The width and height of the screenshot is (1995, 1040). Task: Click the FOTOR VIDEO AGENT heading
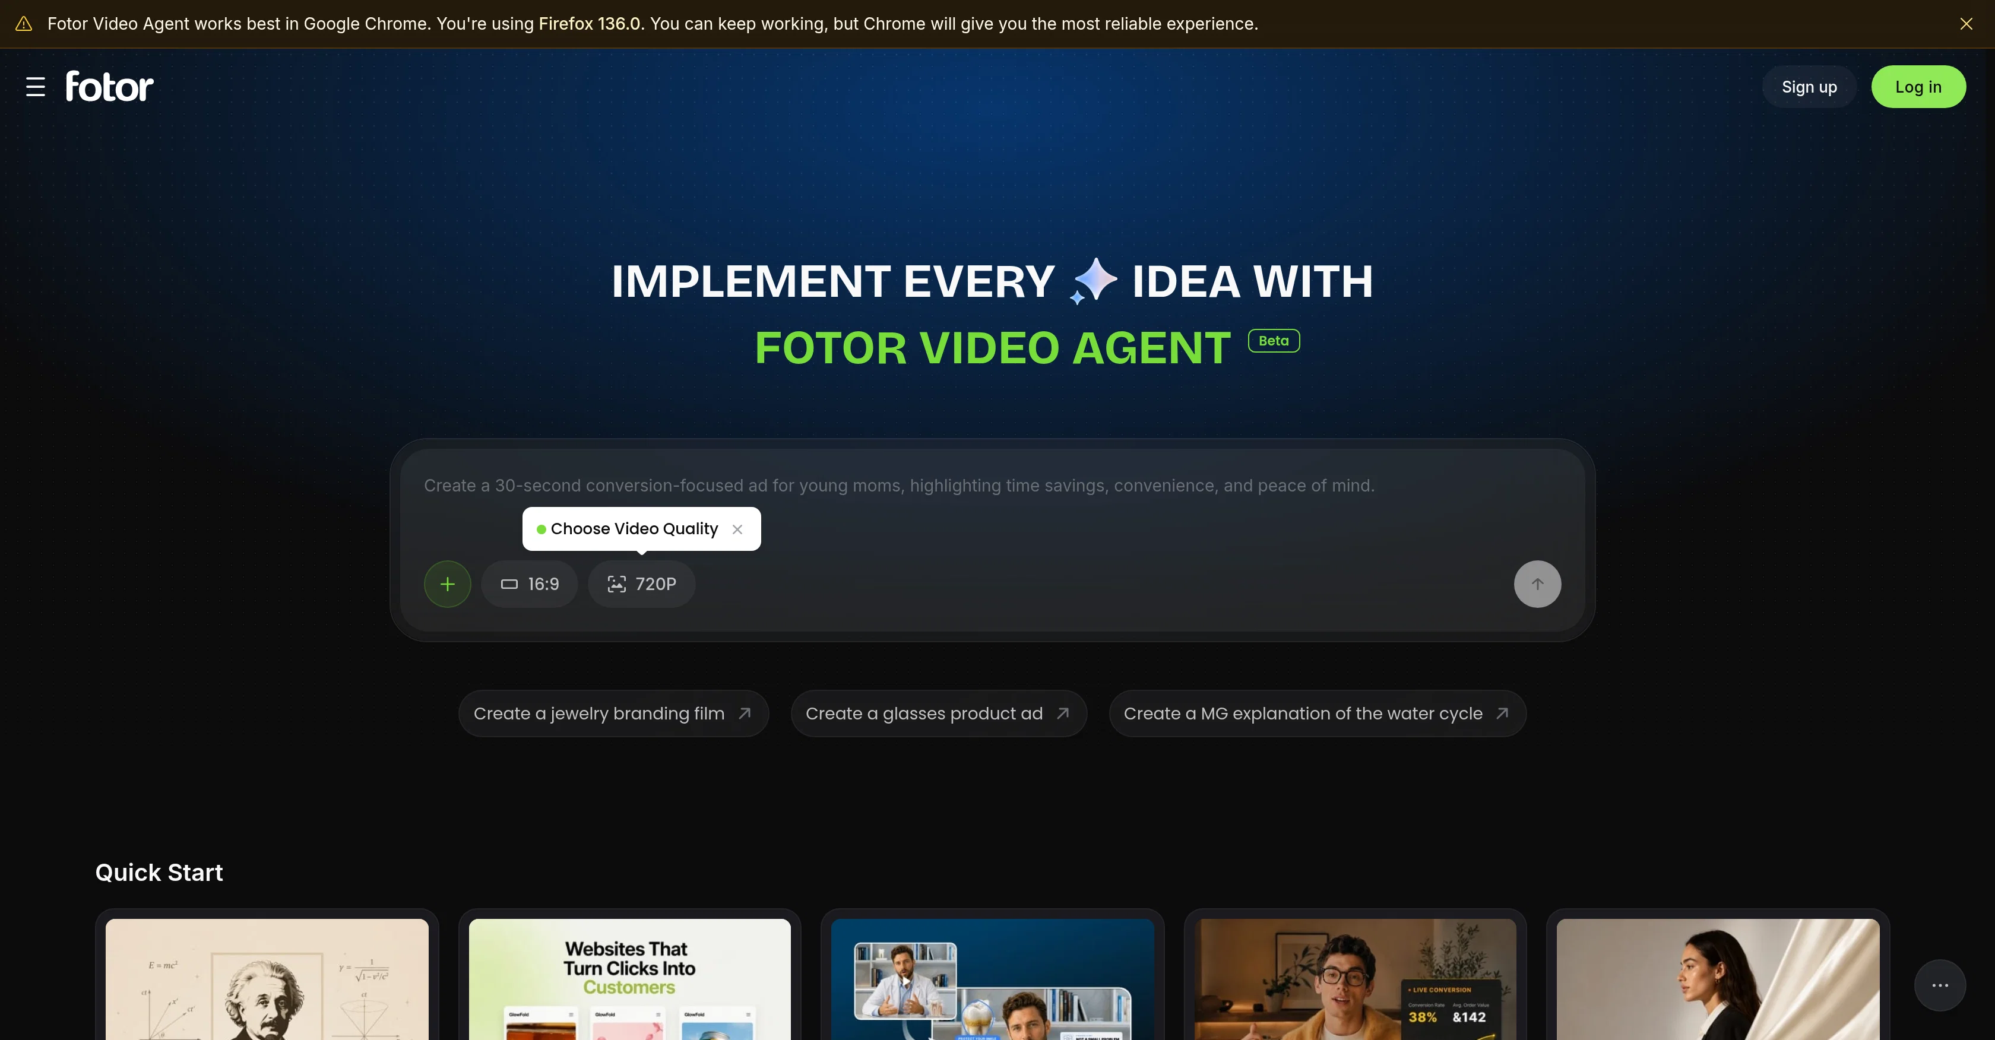click(x=992, y=348)
